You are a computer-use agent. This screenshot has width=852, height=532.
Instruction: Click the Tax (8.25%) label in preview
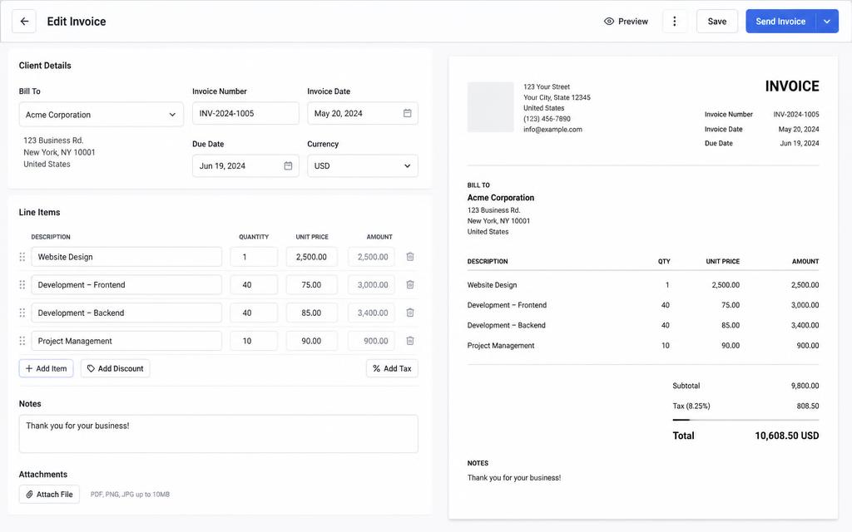coord(691,406)
